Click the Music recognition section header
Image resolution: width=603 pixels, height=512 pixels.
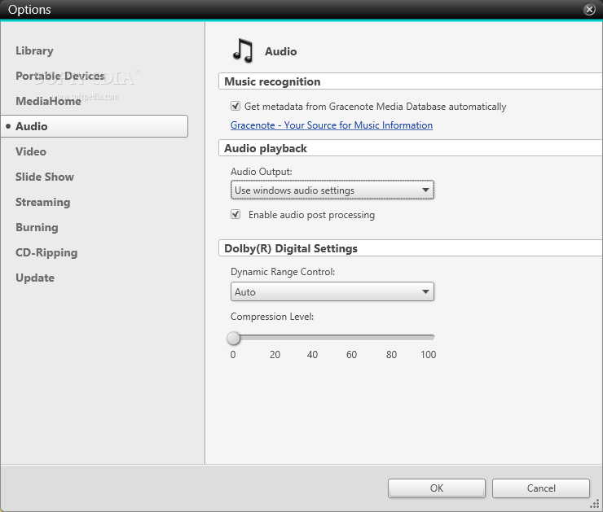pos(411,81)
